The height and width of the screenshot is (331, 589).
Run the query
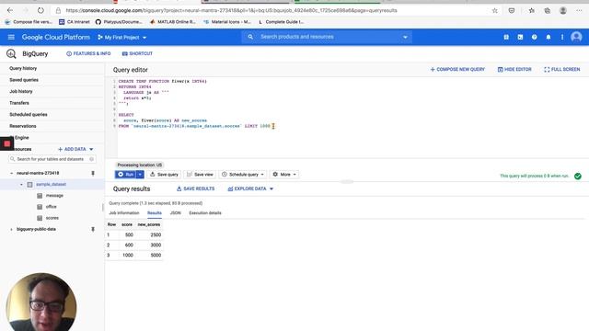click(125, 174)
